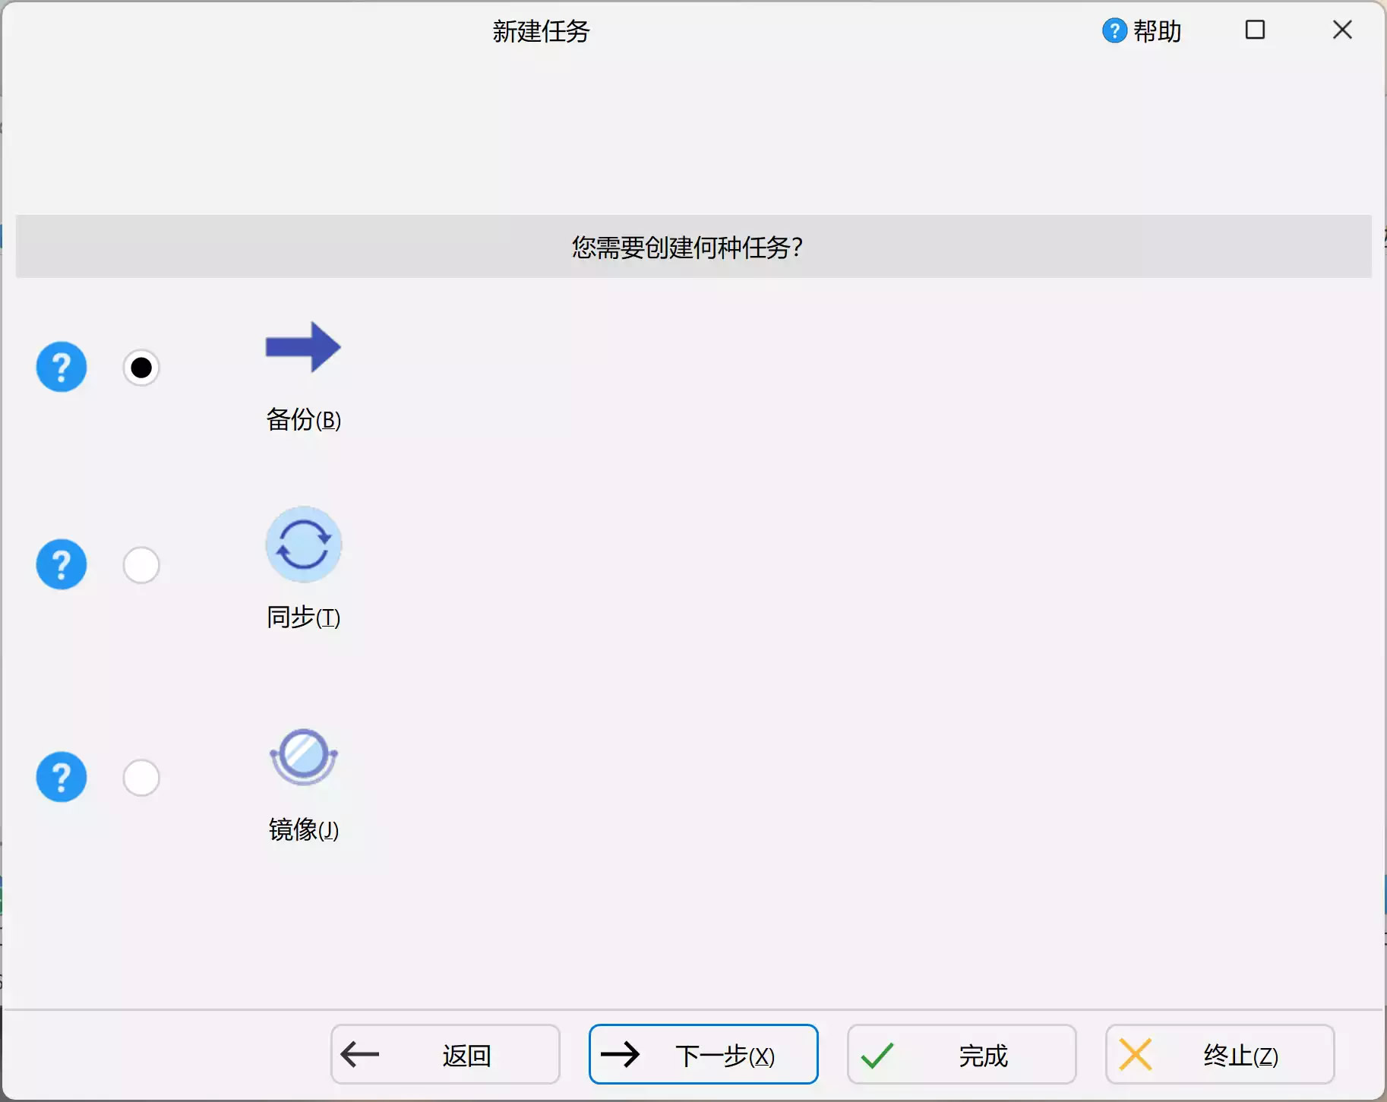Click the help question mark beside the sync option
The image size is (1387, 1102).
pyautogui.click(x=62, y=564)
